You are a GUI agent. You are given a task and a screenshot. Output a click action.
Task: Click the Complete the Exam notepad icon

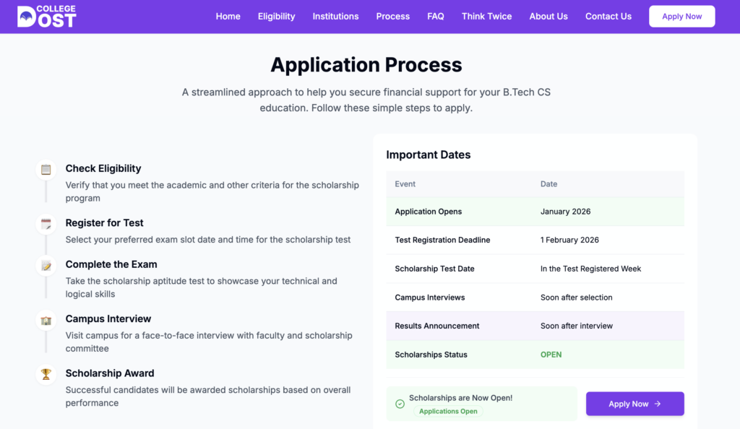(46, 266)
